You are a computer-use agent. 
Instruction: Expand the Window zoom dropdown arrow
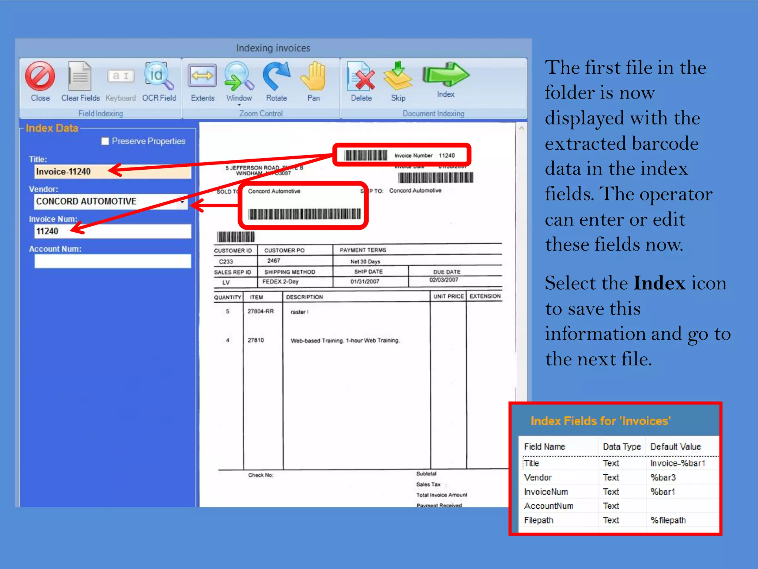tap(239, 105)
